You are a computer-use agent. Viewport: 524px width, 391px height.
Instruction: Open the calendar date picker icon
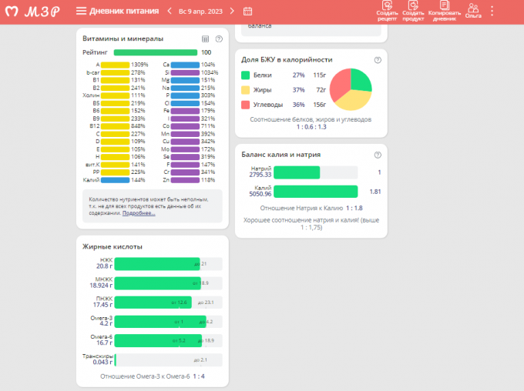tap(247, 11)
